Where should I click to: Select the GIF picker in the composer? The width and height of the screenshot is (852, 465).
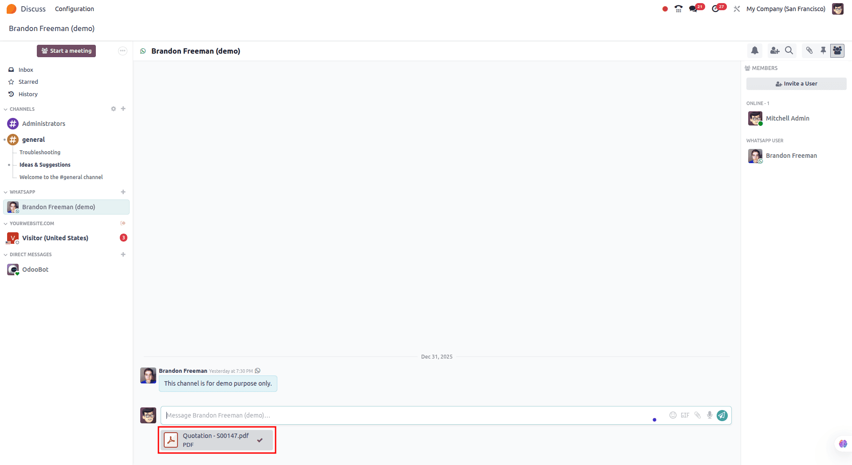tap(685, 415)
